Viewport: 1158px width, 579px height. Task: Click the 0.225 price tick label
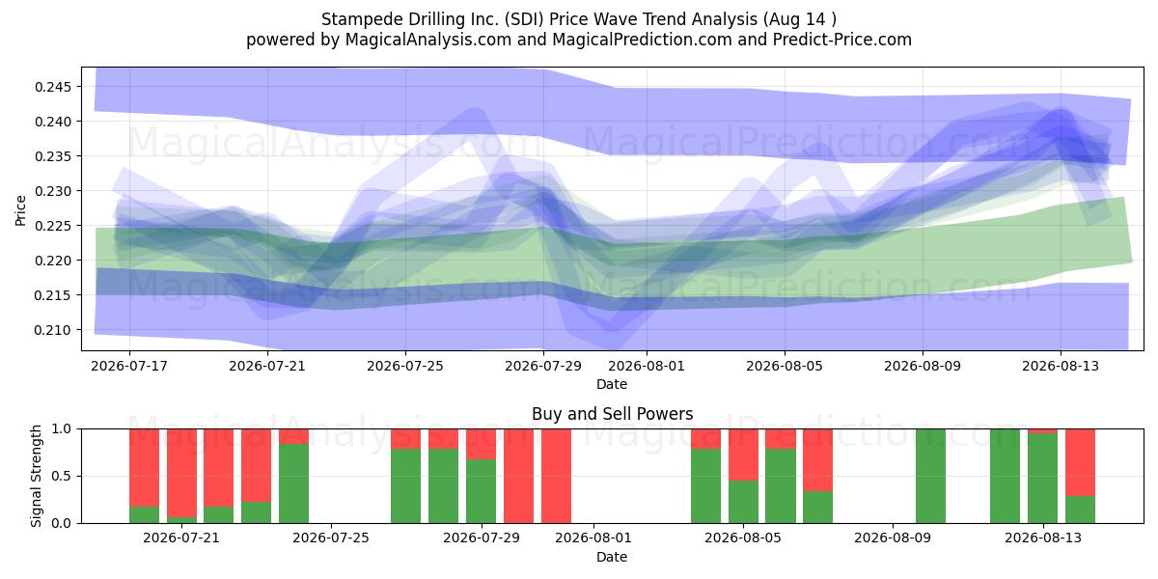pyautogui.click(x=53, y=226)
